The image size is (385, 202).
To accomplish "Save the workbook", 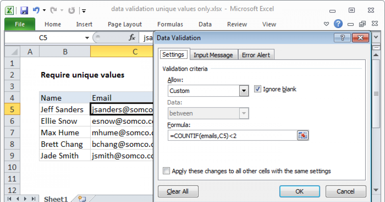I will (24, 10).
